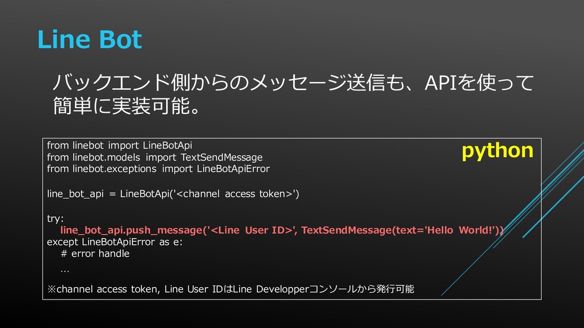
Task: Click the '# error handle' comment
Action: pyautogui.click(x=95, y=253)
